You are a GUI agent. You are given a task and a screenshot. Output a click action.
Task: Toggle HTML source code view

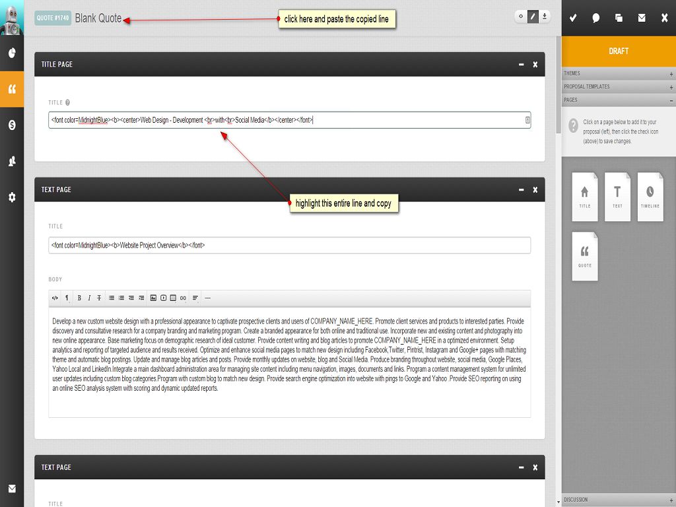[55, 298]
